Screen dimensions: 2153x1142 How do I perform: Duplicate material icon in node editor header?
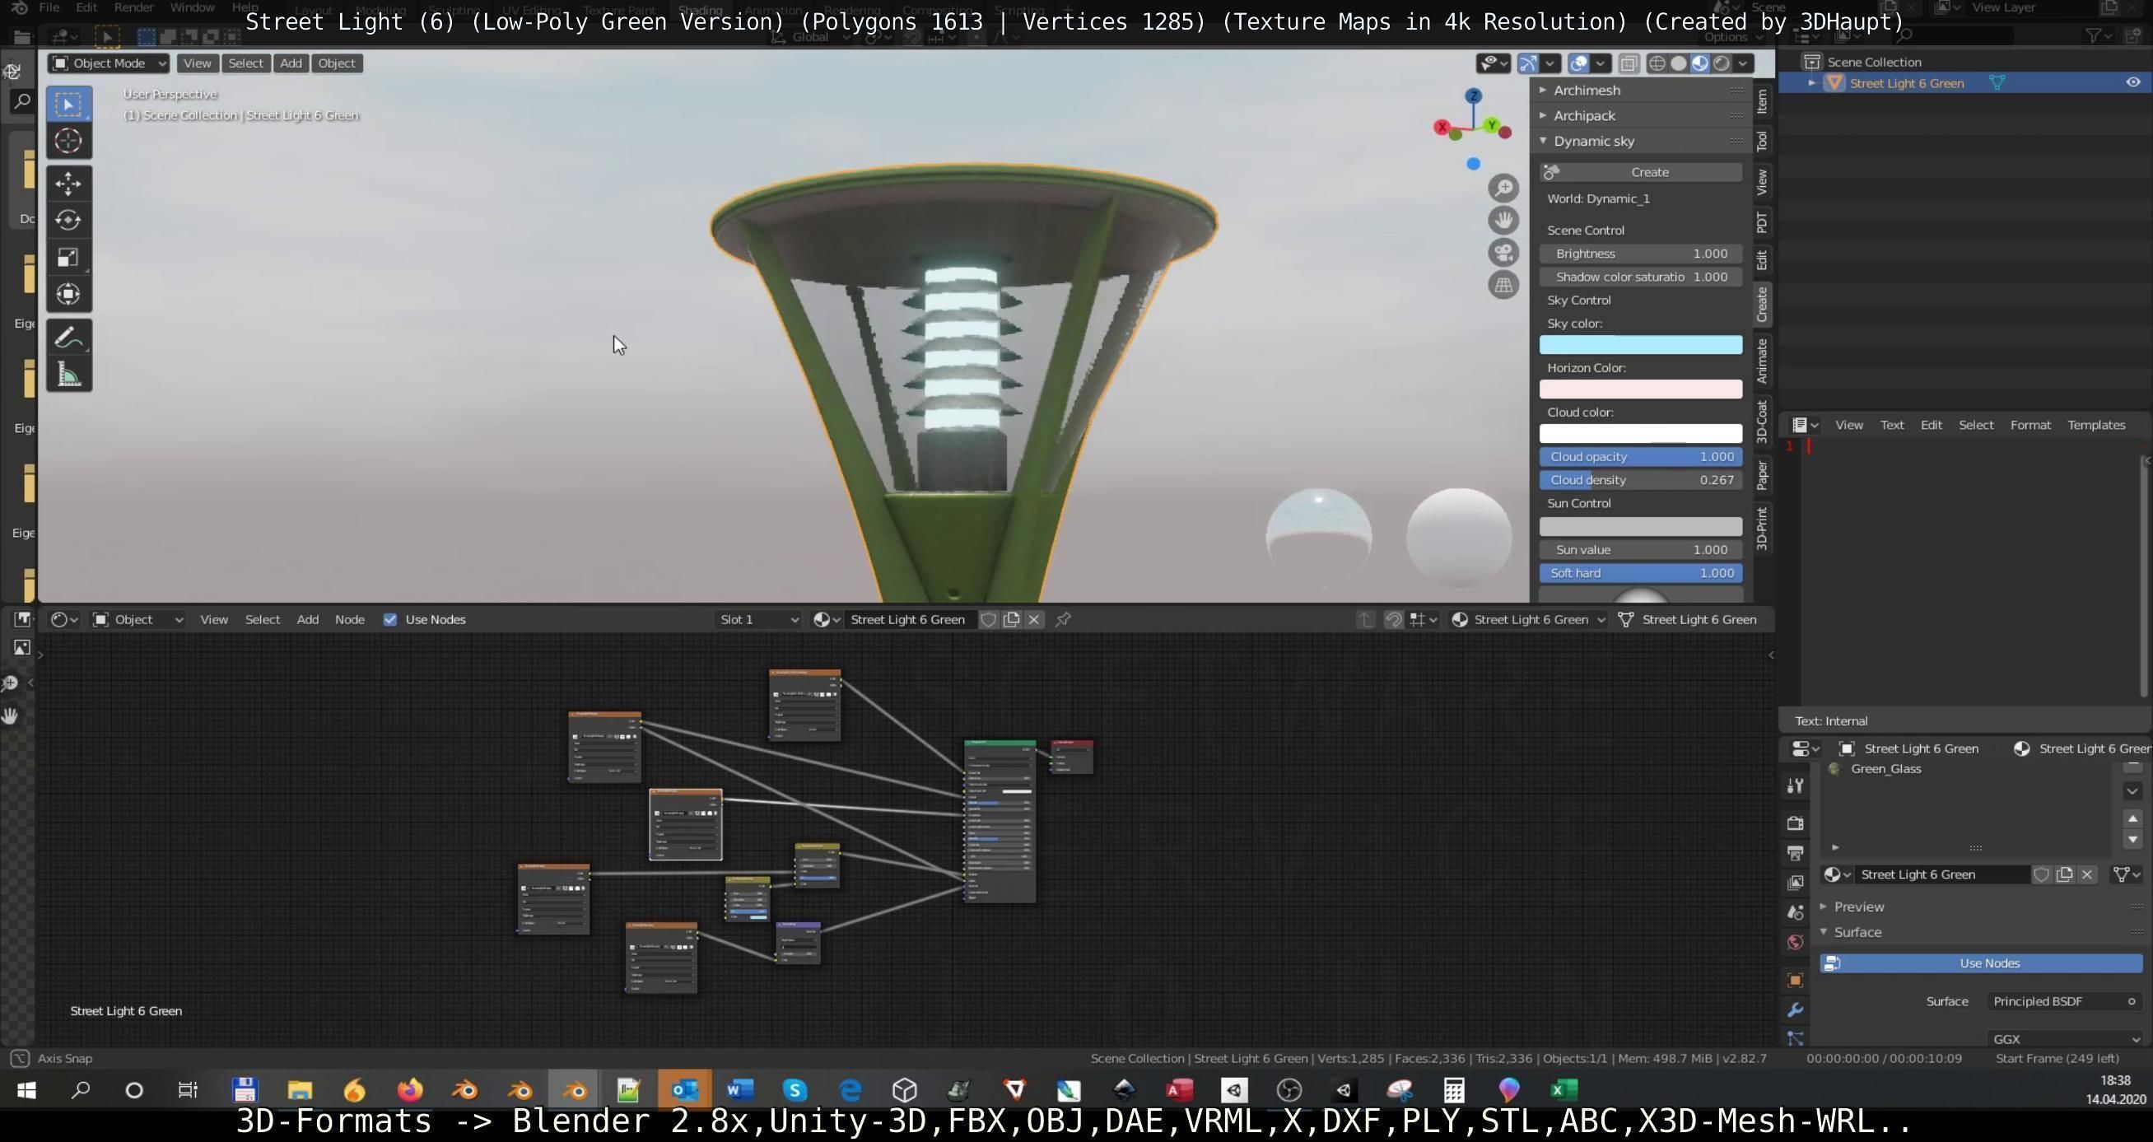click(x=1011, y=619)
